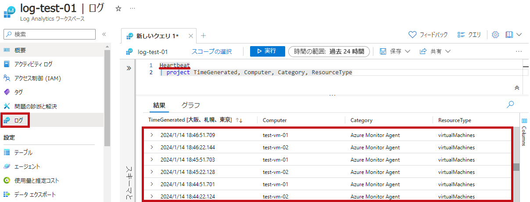Image resolution: width=530 pixels, height=202 pixels.
Task: Expand row 2024/1/14 18:44:22.124
Action: click(152, 196)
